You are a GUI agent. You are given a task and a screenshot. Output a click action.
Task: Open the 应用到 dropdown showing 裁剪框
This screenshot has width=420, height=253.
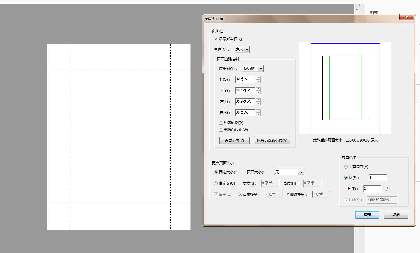261,68
